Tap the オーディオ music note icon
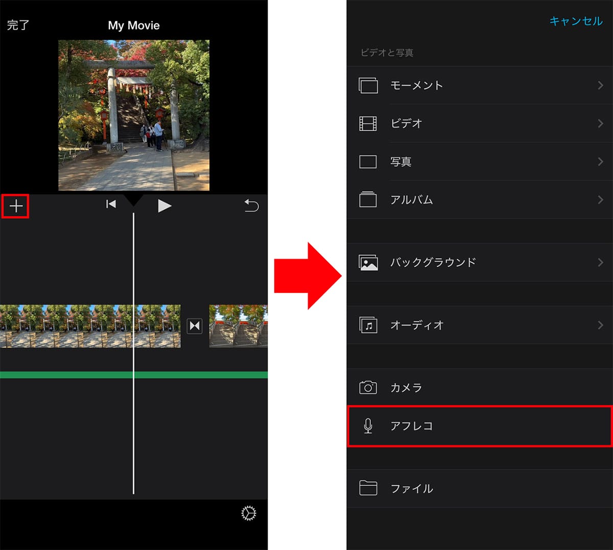The width and height of the screenshot is (613, 550). [x=368, y=325]
